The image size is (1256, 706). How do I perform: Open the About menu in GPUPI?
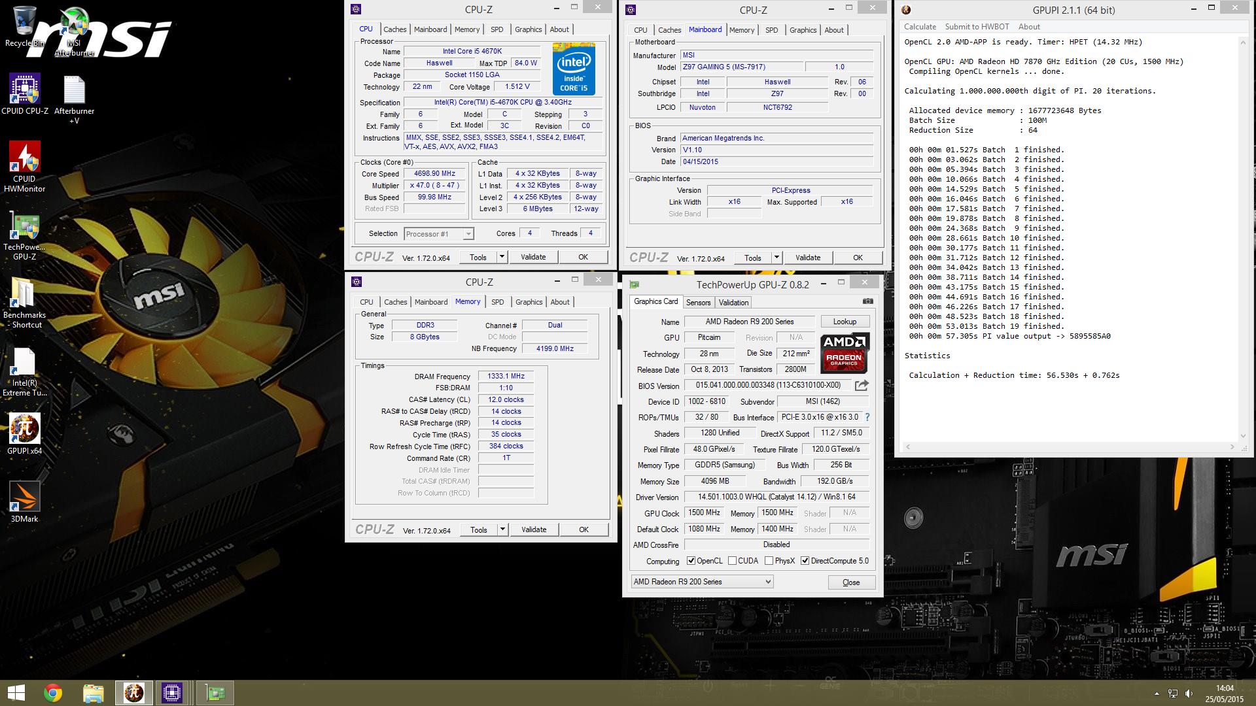pyautogui.click(x=1029, y=27)
